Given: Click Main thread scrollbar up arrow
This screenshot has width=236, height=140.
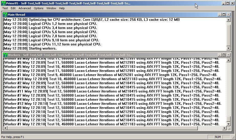Looking at the screenshot, I should pos(229,20).
